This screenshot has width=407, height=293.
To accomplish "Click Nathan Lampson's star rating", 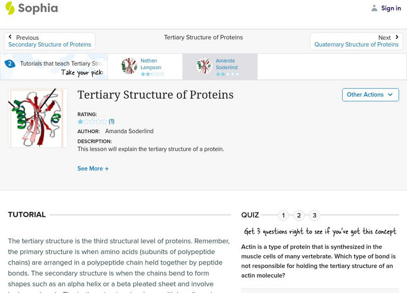I will click(152, 74).
